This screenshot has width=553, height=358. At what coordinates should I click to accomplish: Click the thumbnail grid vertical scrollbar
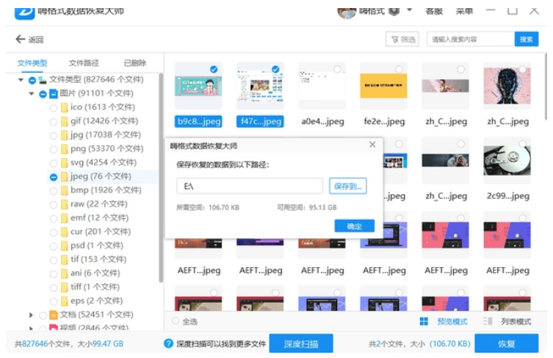coord(545,87)
